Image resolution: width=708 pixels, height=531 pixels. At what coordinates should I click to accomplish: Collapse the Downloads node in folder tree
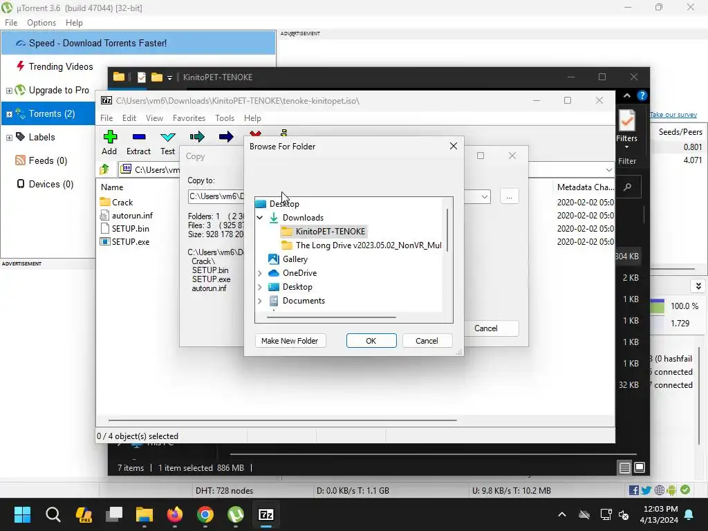coord(260,218)
